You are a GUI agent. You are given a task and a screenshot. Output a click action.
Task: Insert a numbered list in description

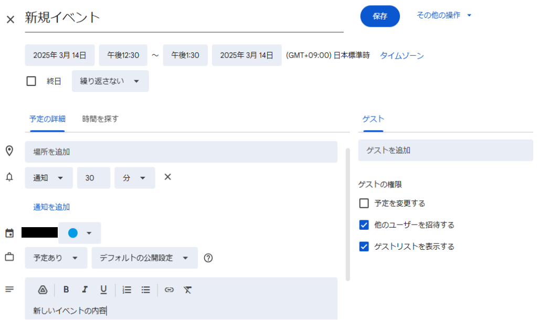[127, 290]
